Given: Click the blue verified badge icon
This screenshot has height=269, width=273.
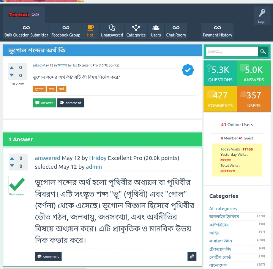Looking at the screenshot, I should tap(188, 70).
